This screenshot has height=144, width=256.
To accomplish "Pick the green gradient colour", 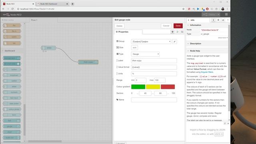I will click(x=138, y=87).
